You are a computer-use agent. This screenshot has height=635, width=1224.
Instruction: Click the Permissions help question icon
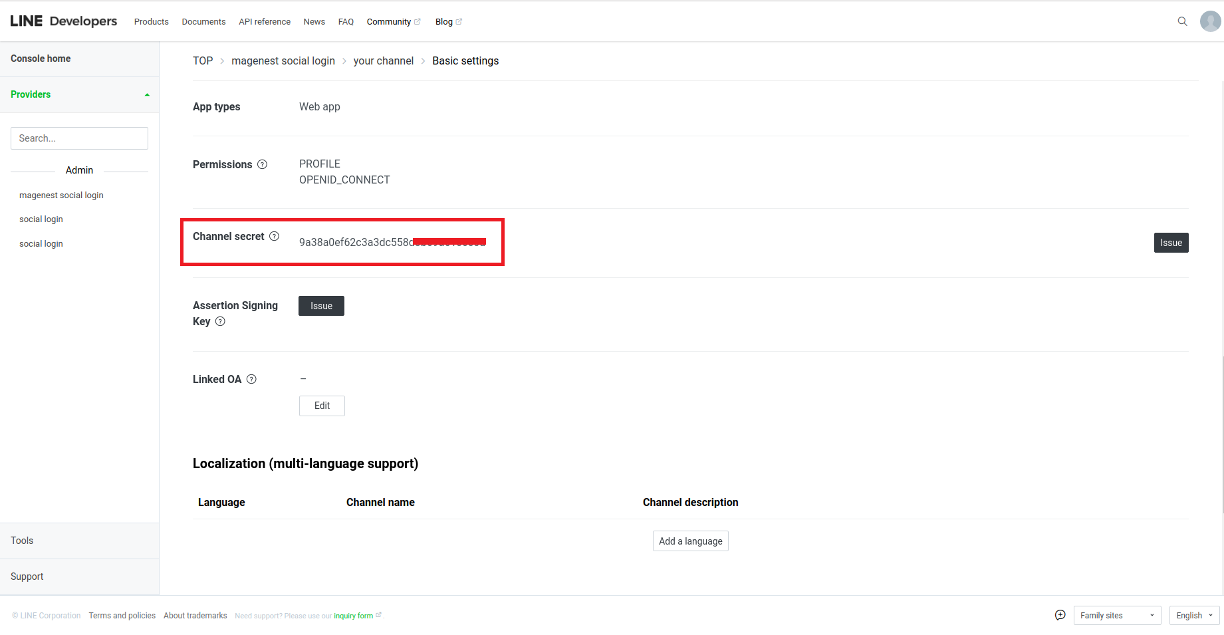262,164
